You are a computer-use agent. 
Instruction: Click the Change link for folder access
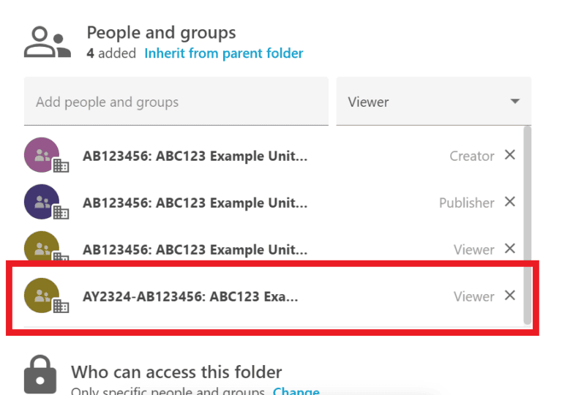[x=296, y=391]
